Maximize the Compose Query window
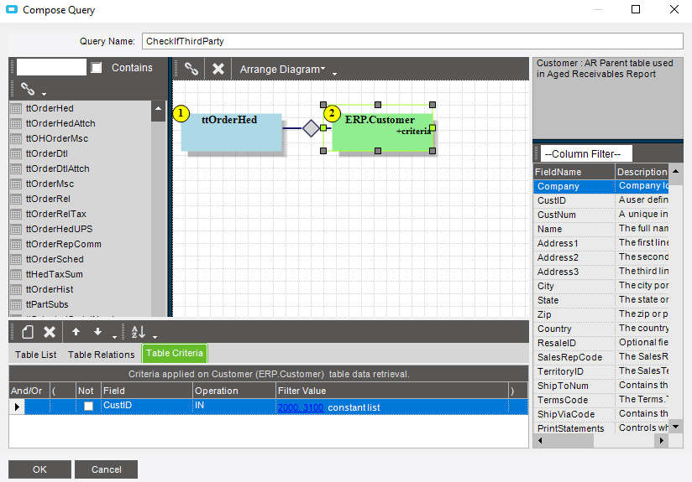 click(636, 9)
